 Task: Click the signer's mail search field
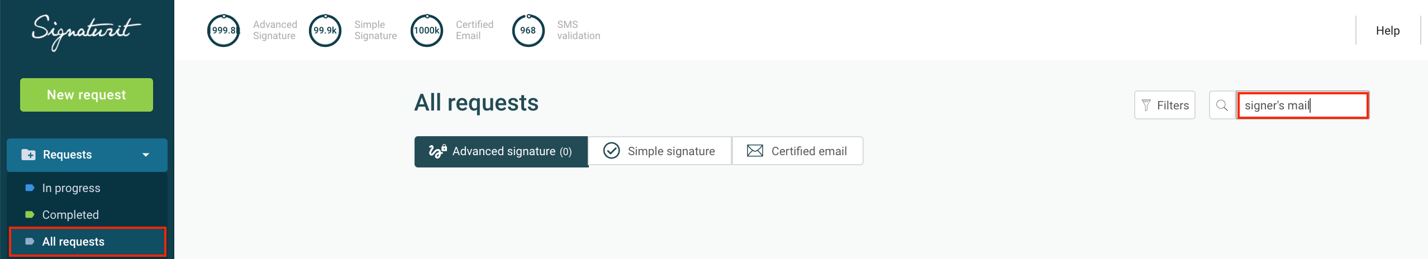point(1303,105)
